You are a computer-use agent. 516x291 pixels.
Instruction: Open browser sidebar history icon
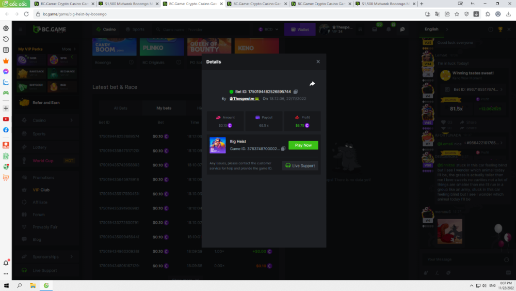(x=6, y=39)
